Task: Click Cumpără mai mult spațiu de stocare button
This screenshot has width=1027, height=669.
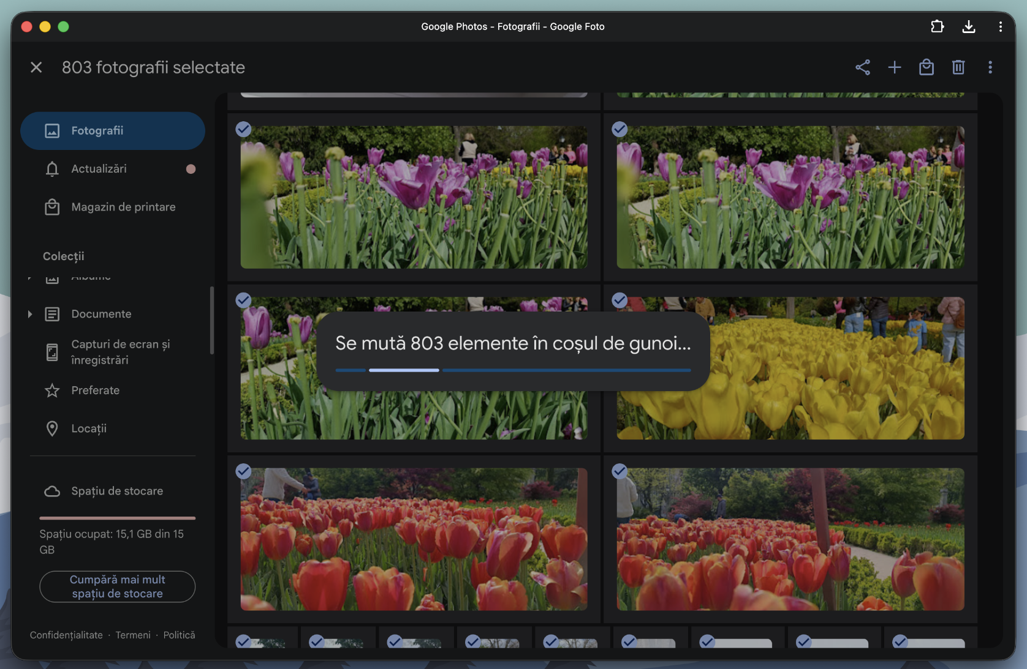Action: [x=117, y=586]
